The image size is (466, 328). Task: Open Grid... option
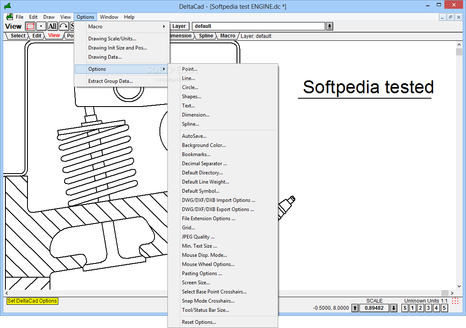click(x=223, y=228)
